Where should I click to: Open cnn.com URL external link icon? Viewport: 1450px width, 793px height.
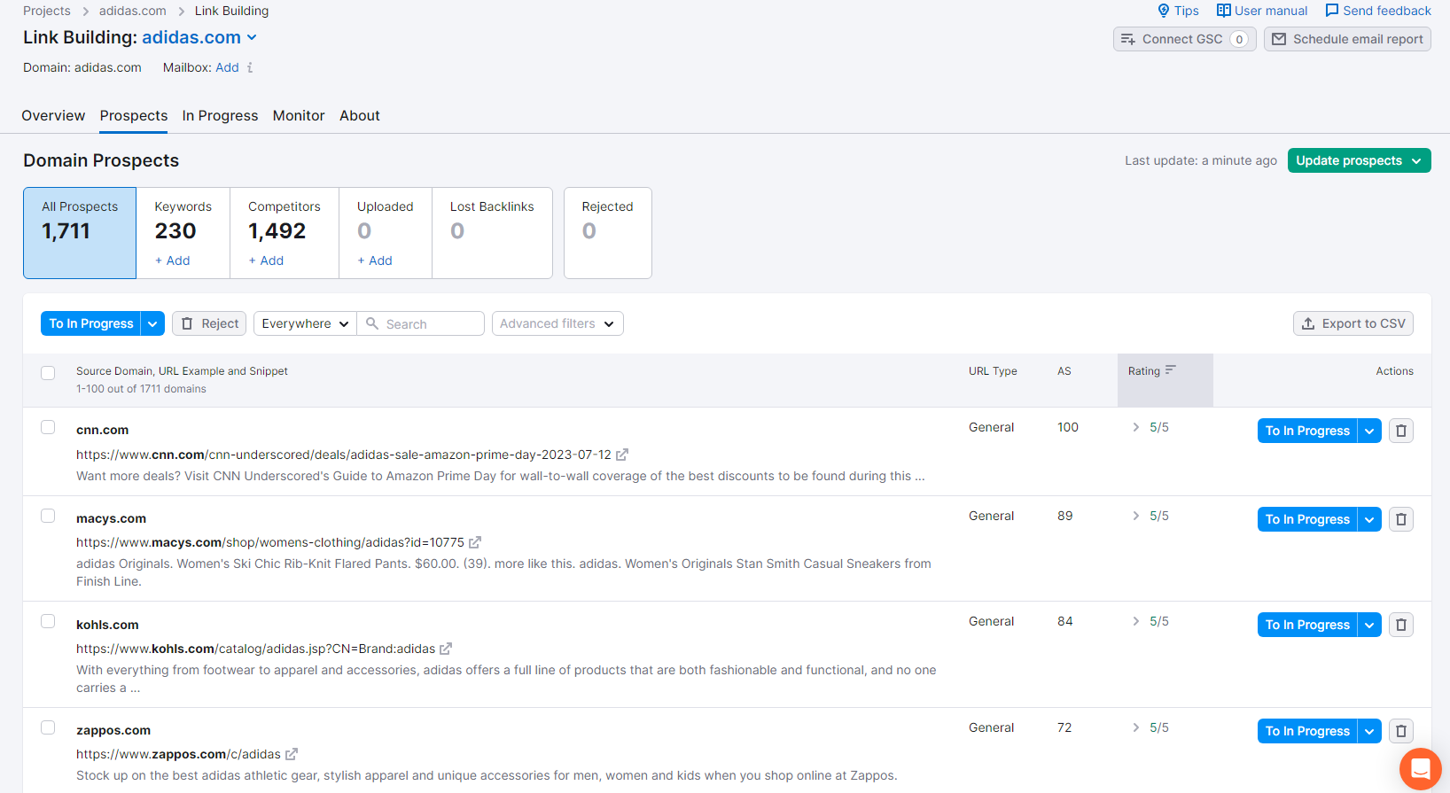622,455
